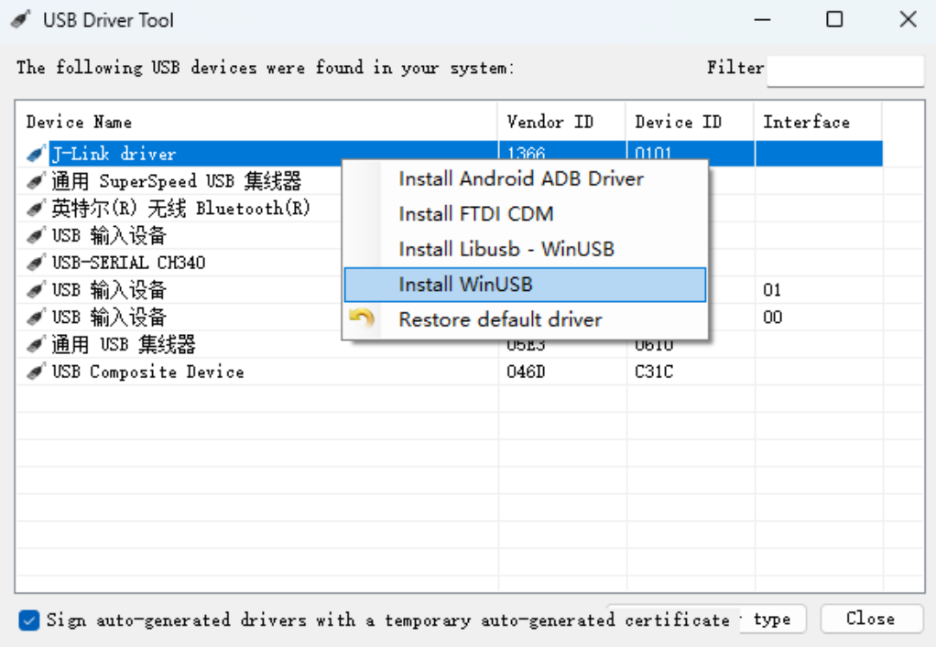This screenshot has height=647, width=936.
Task: Select Install WinUSB from context menu
Action: tap(465, 285)
